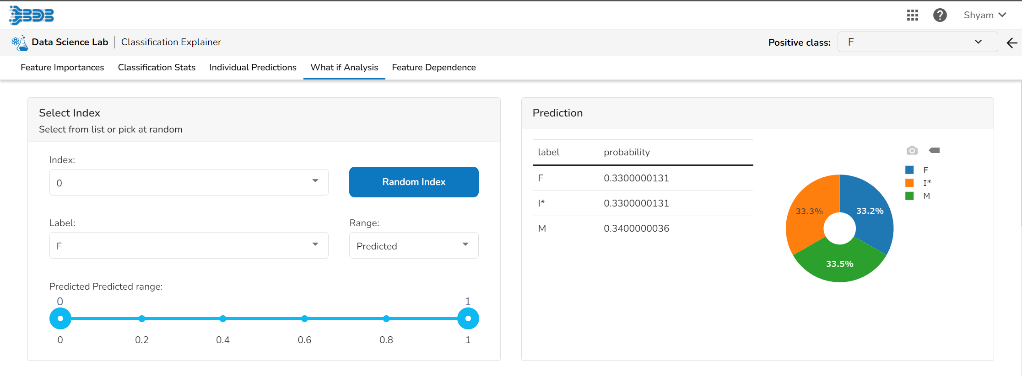Click the help question mark icon

[940, 15]
